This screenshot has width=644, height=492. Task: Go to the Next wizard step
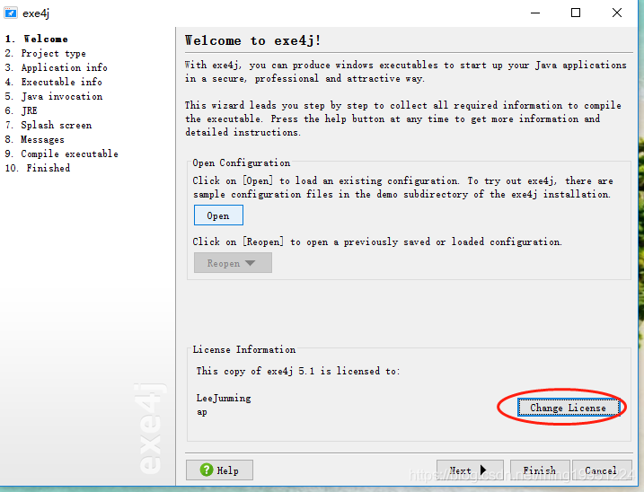(470, 470)
